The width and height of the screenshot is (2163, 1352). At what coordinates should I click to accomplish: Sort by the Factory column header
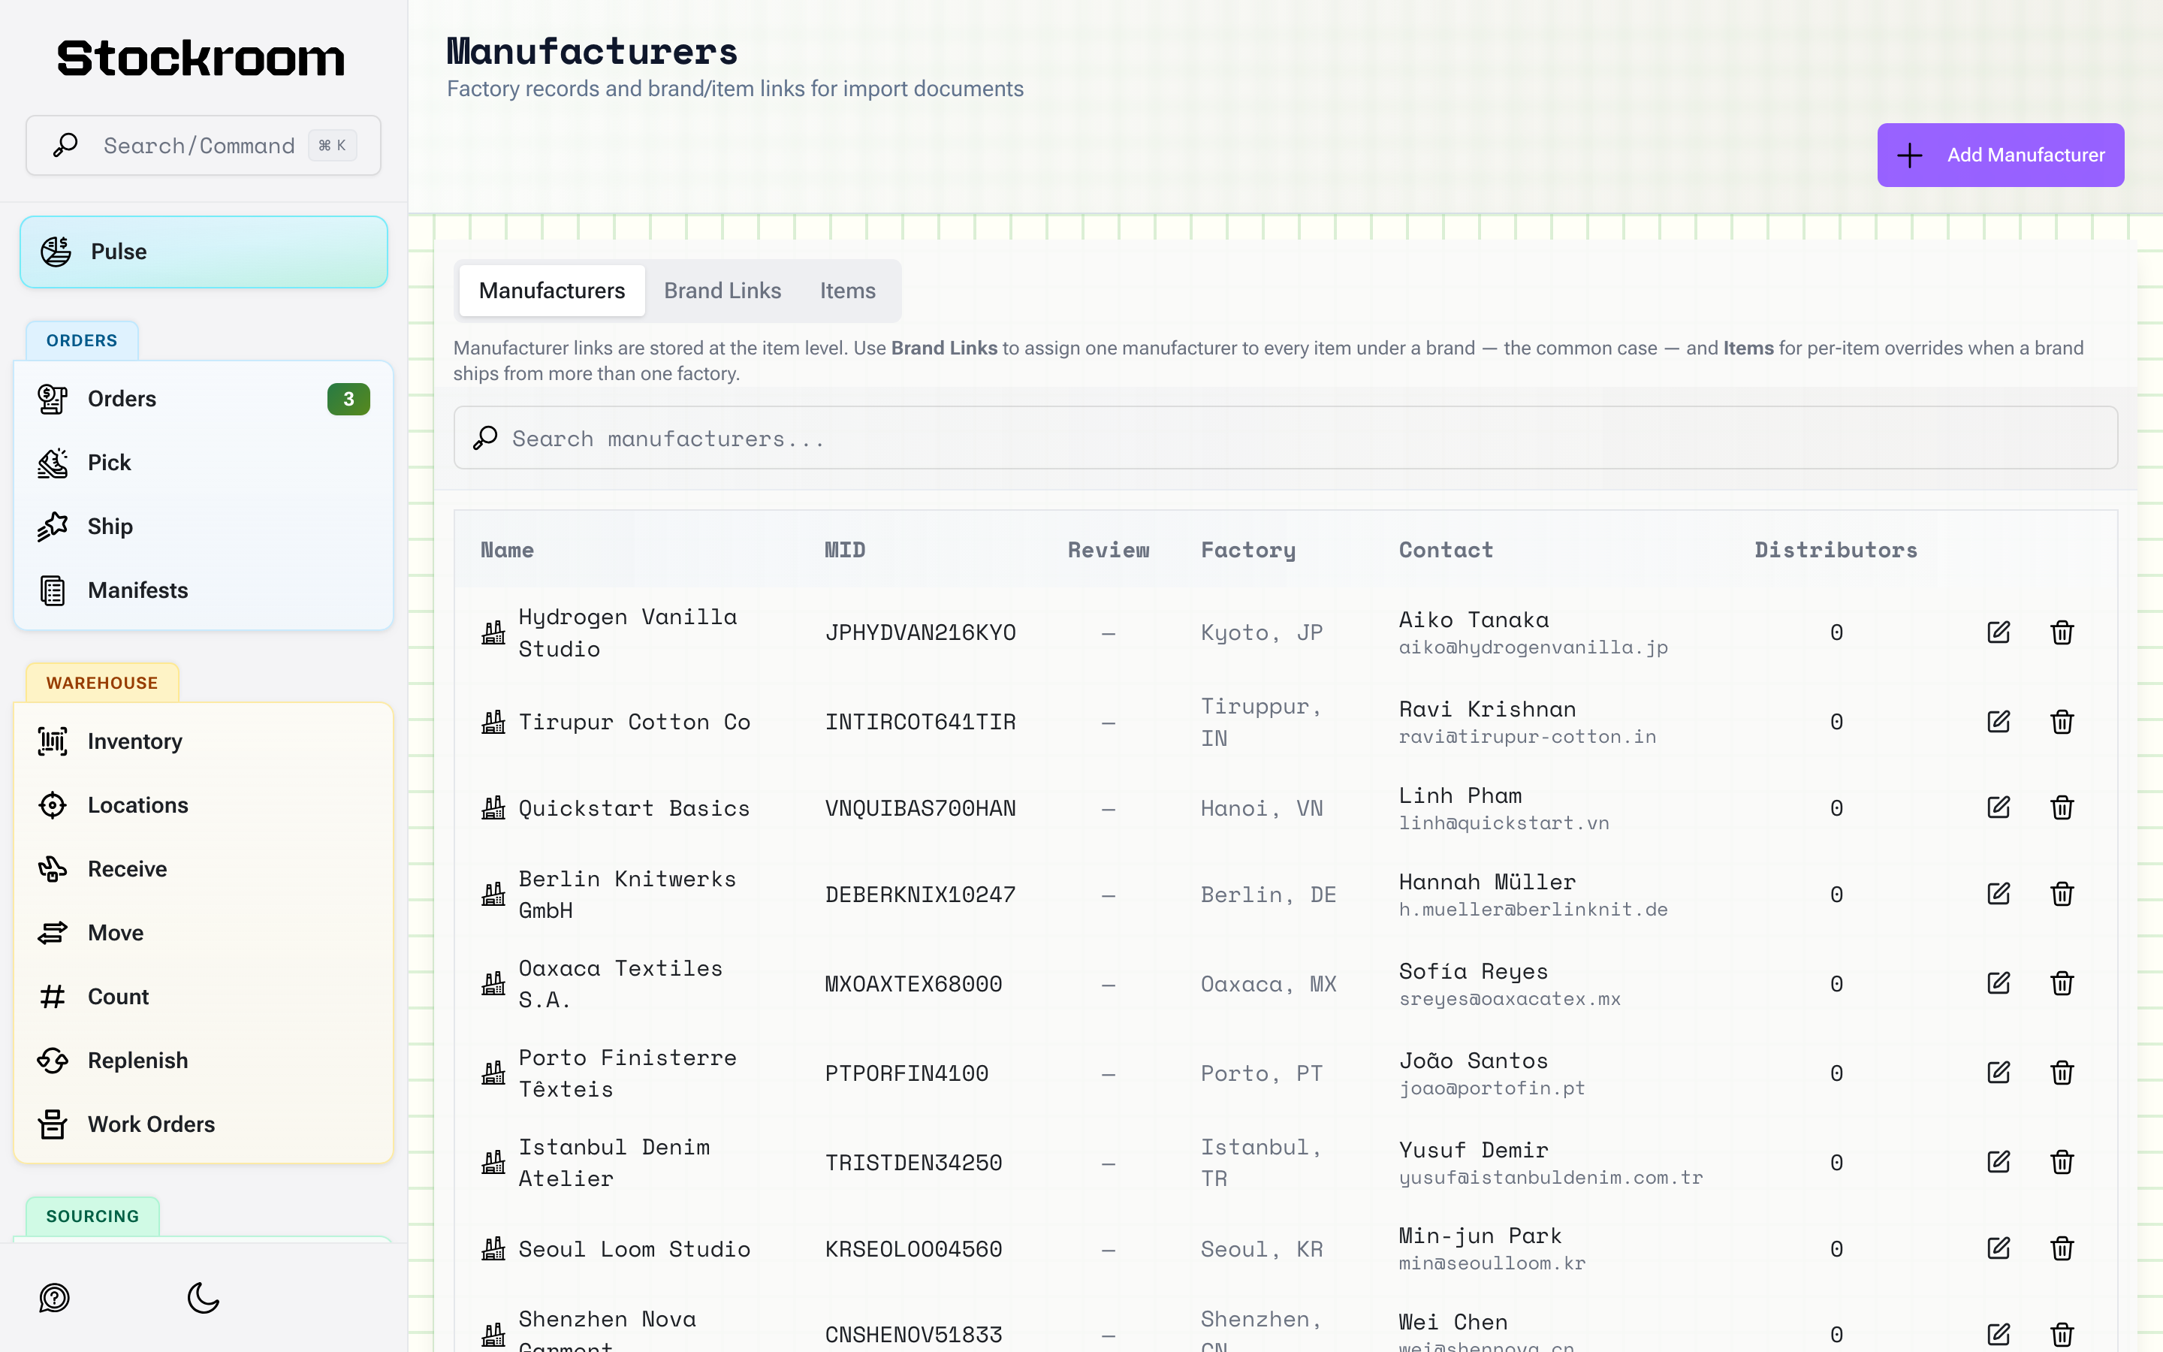pyautogui.click(x=1247, y=550)
